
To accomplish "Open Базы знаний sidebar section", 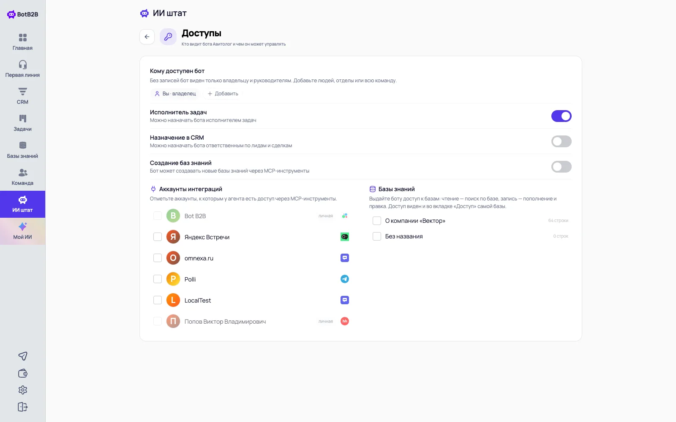I will tap(22, 150).
